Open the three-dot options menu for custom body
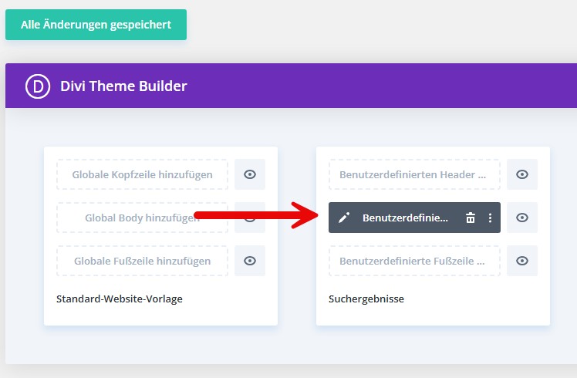This screenshot has height=378, width=577. [490, 218]
